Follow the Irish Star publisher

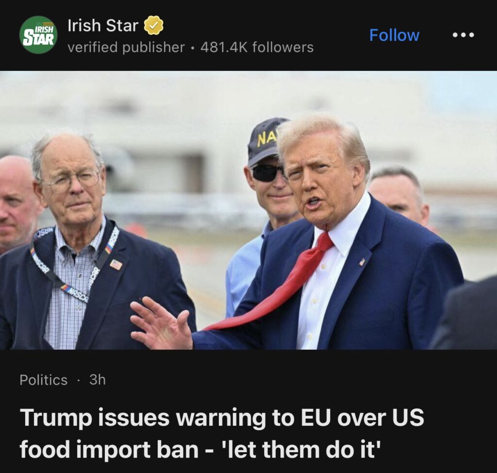pyautogui.click(x=394, y=35)
